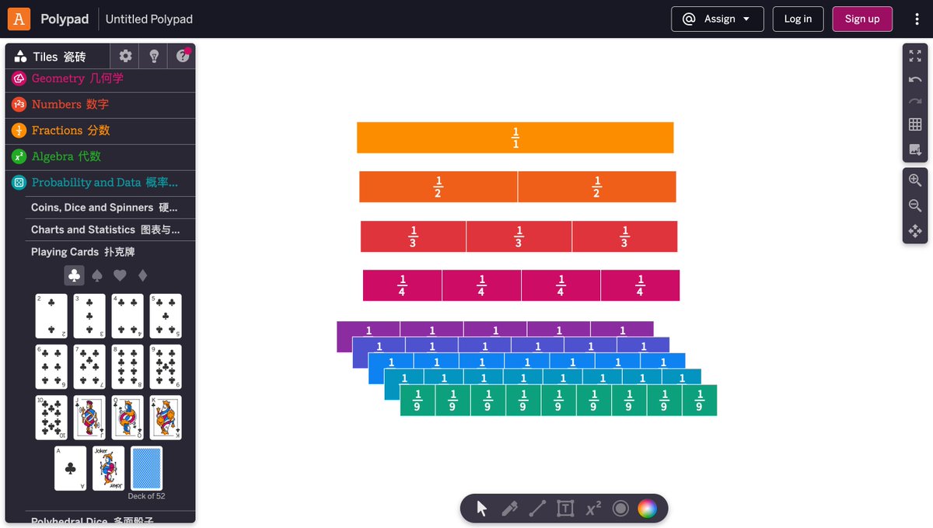This screenshot has width=933, height=528.
Task: Rename the Untitled Polypad title
Action: 149,19
